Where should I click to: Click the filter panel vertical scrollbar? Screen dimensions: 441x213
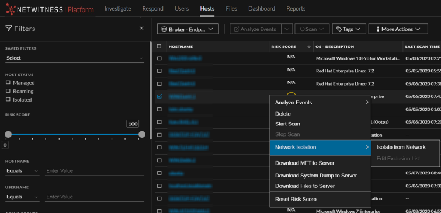click(x=151, y=90)
